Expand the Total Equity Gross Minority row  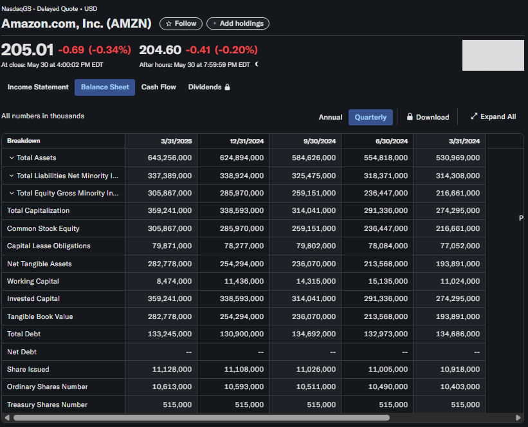12,193
